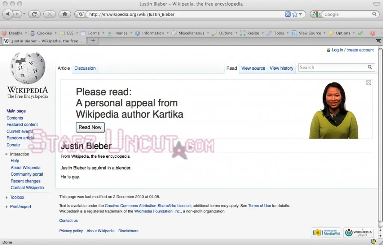This screenshot has width=383, height=245.
Task: Click the Read Now button
Action: (x=90, y=127)
